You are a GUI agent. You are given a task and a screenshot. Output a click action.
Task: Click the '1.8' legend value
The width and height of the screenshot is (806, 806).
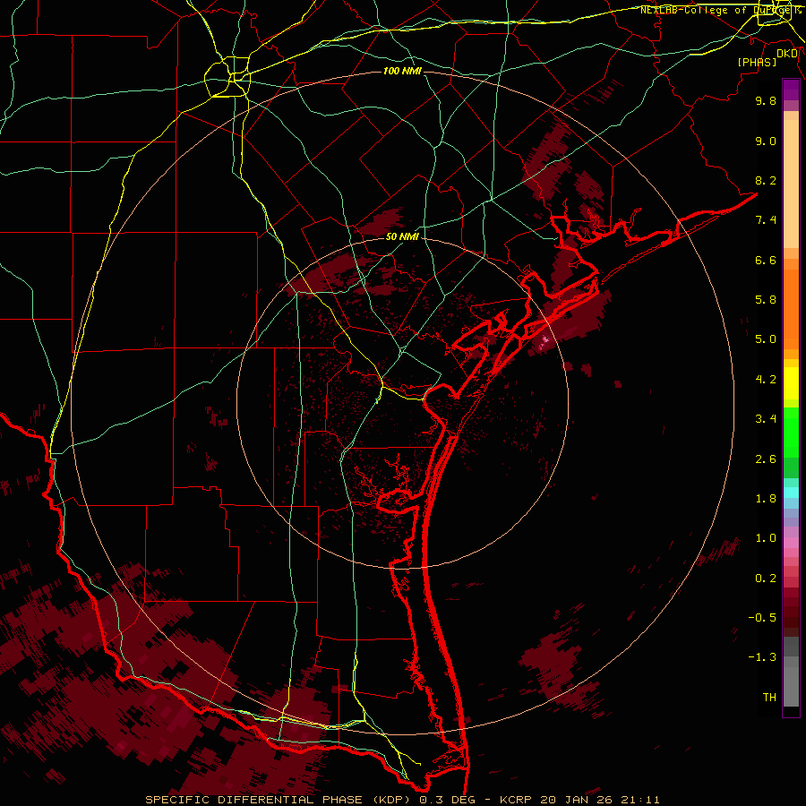click(x=766, y=499)
